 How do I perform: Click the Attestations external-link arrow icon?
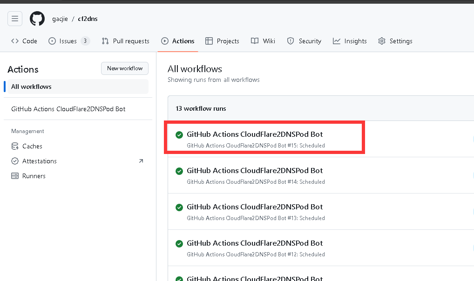click(x=141, y=161)
